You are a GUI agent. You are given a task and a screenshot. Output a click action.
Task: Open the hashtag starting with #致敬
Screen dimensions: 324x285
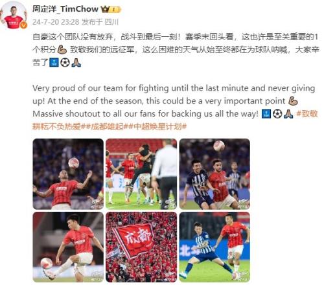click(175, 120)
